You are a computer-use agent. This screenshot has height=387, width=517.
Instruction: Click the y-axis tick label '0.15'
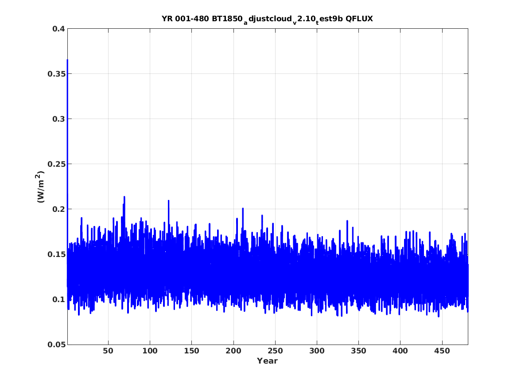(x=56, y=254)
